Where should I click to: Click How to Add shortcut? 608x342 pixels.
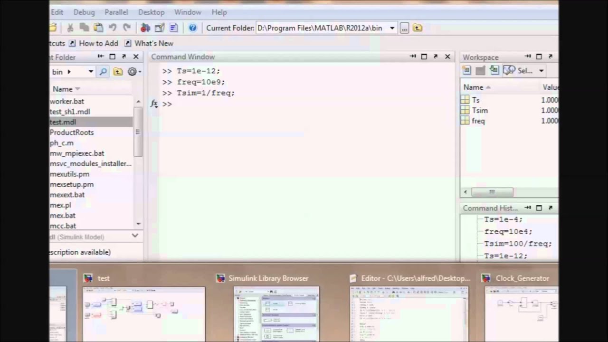click(94, 43)
